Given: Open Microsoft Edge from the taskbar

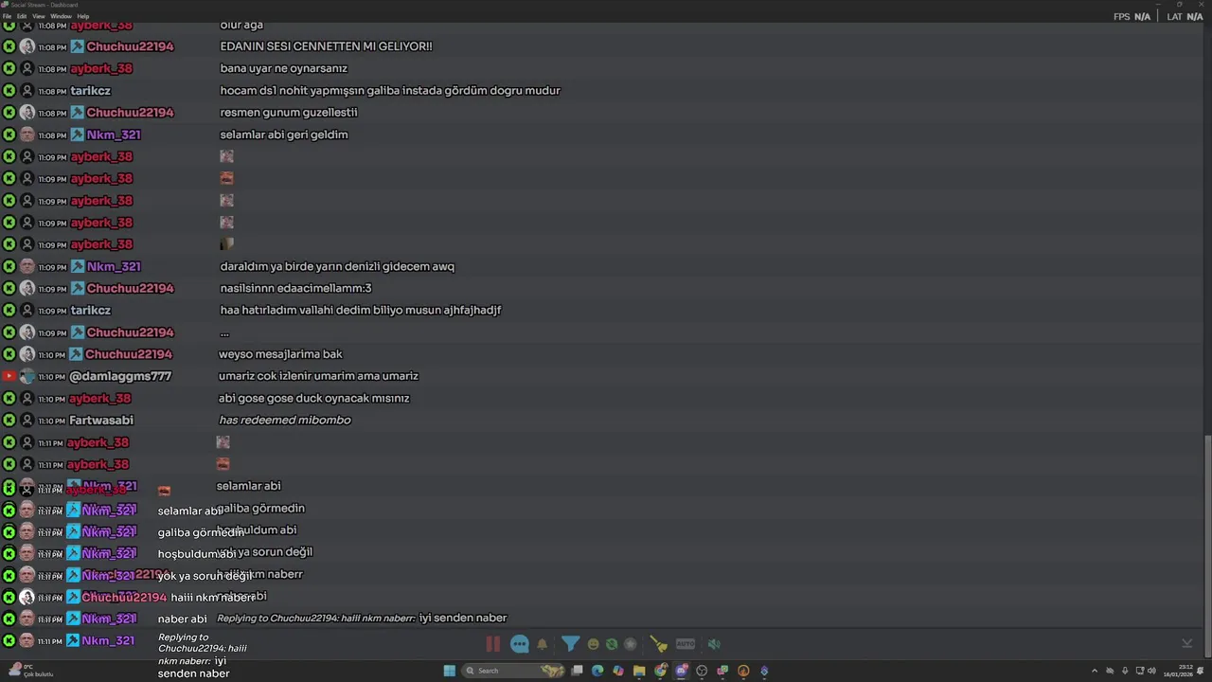Looking at the screenshot, I should [x=597, y=671].
